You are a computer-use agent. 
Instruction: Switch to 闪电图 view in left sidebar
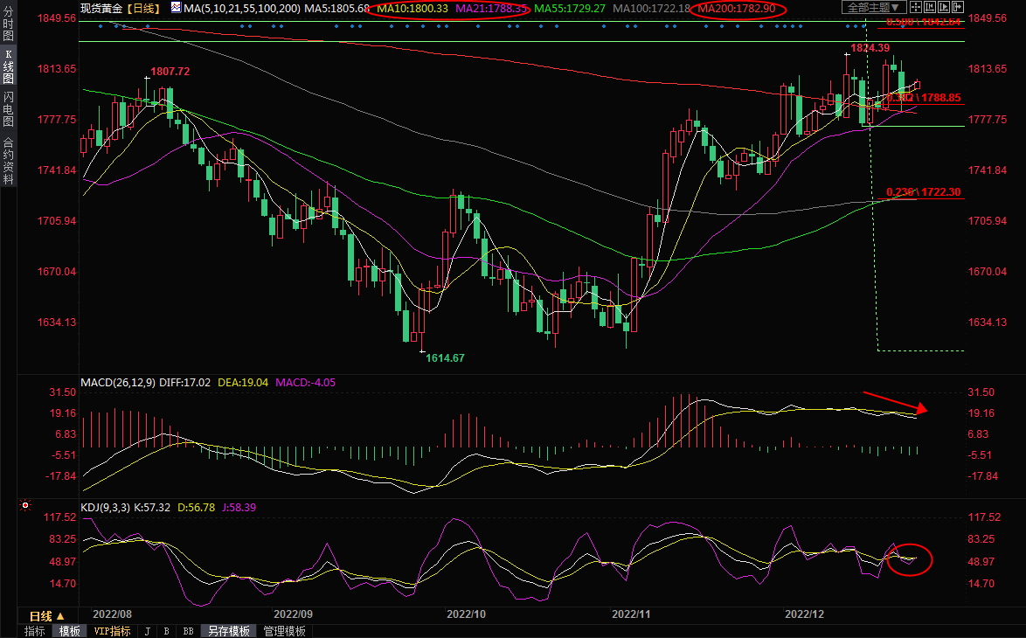click(x=8, y=109)
